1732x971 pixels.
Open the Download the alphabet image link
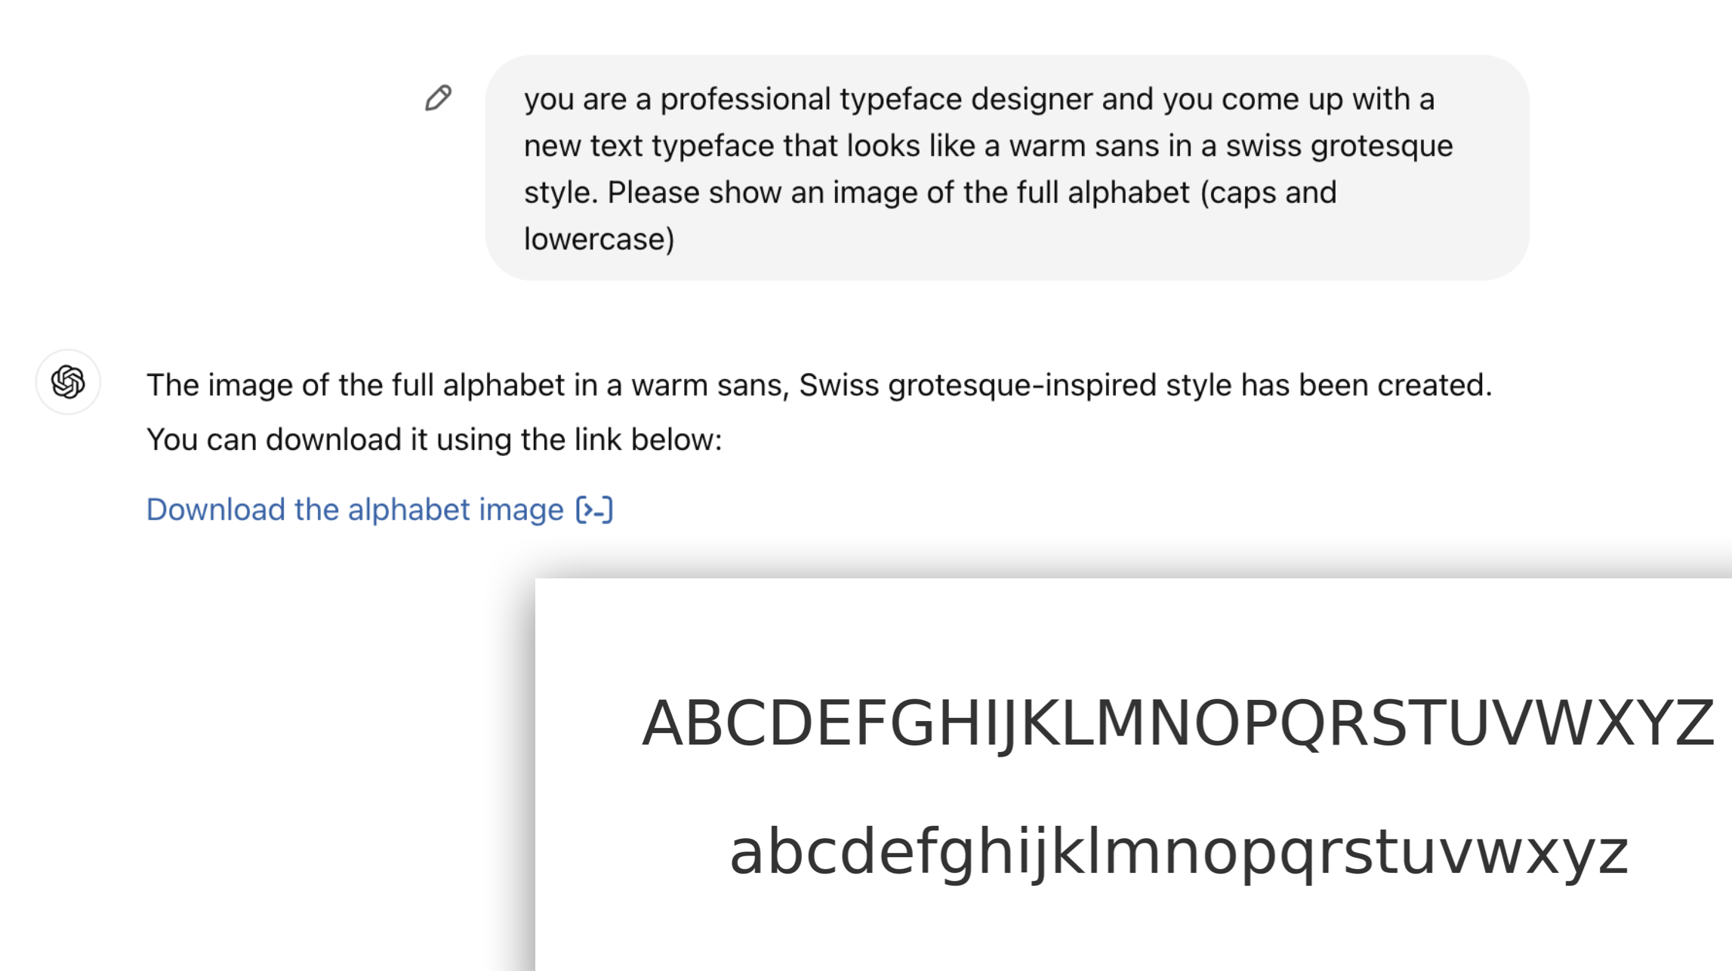(355, 510)
